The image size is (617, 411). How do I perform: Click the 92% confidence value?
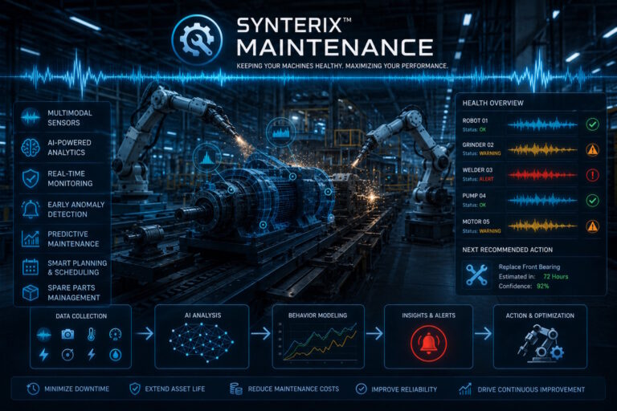point(542,286)
